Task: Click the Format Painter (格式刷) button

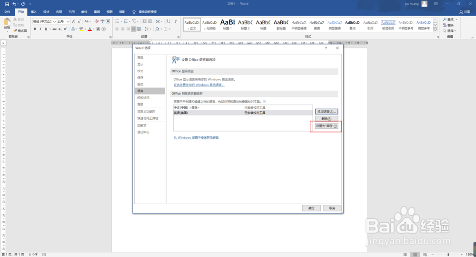Action: click(x=20, y=30)
